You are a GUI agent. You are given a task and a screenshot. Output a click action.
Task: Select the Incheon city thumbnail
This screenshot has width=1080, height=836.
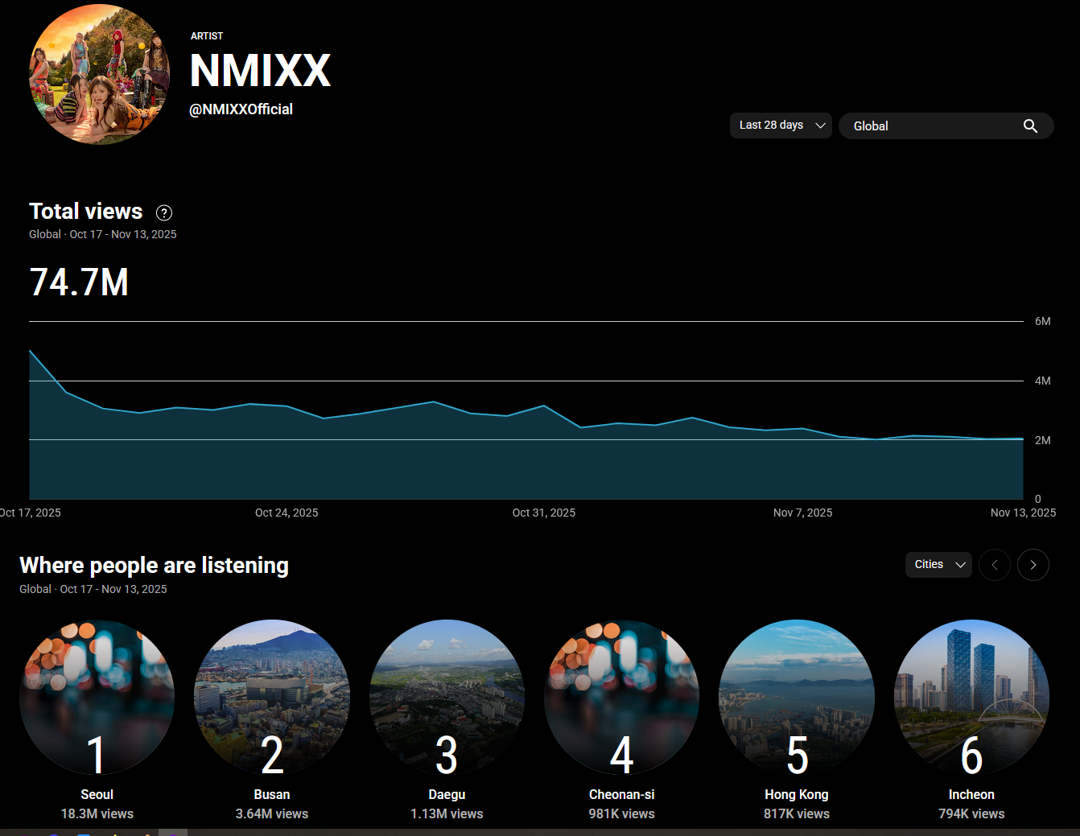click(971, 697)
